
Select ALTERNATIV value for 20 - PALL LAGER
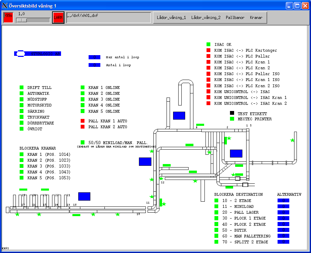tap(283, 212)
